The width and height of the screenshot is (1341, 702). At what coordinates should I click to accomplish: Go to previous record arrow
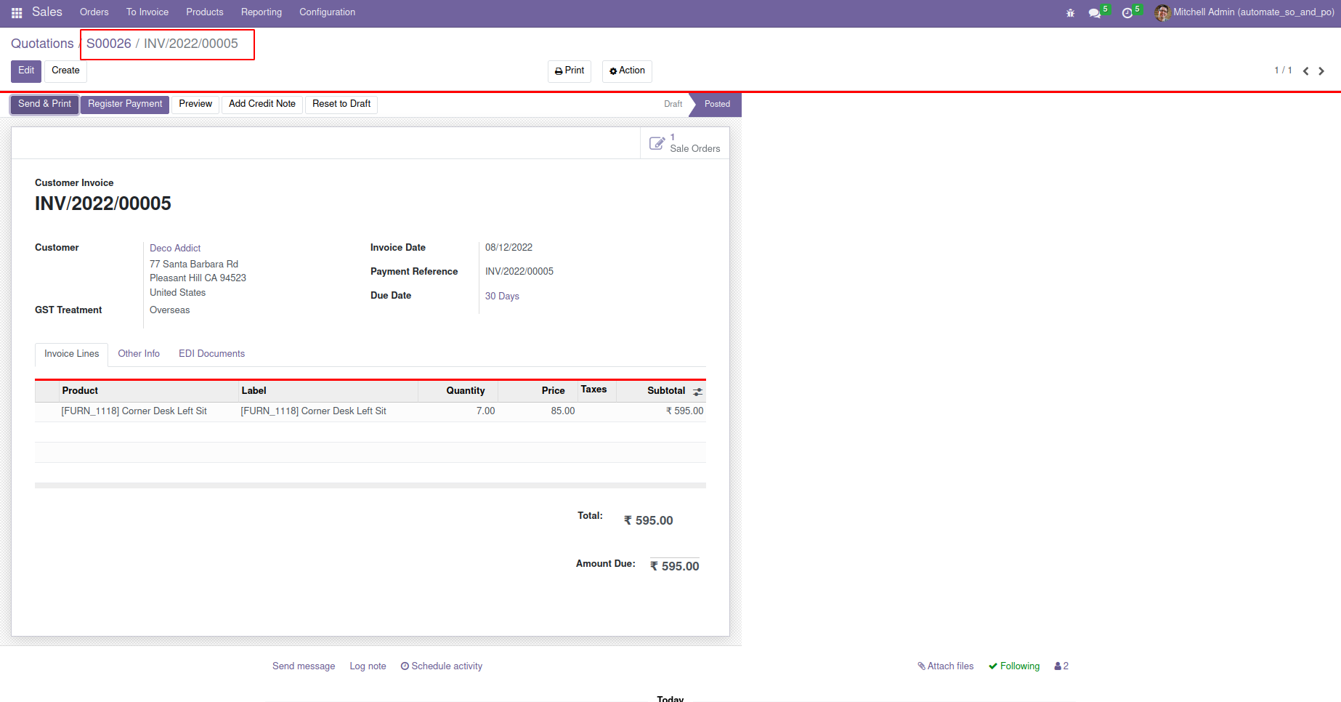pos(1305,71)
